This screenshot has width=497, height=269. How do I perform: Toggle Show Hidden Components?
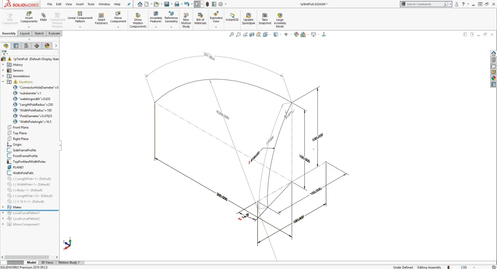click(x=138, y=18)
